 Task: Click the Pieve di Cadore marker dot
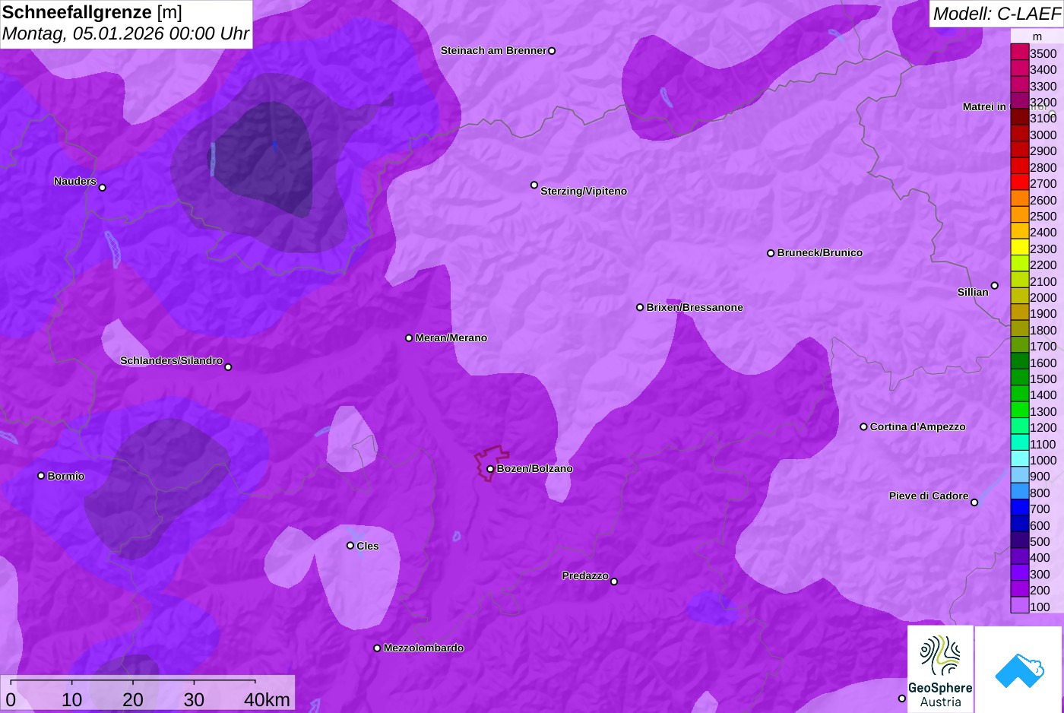click(974, 502)
